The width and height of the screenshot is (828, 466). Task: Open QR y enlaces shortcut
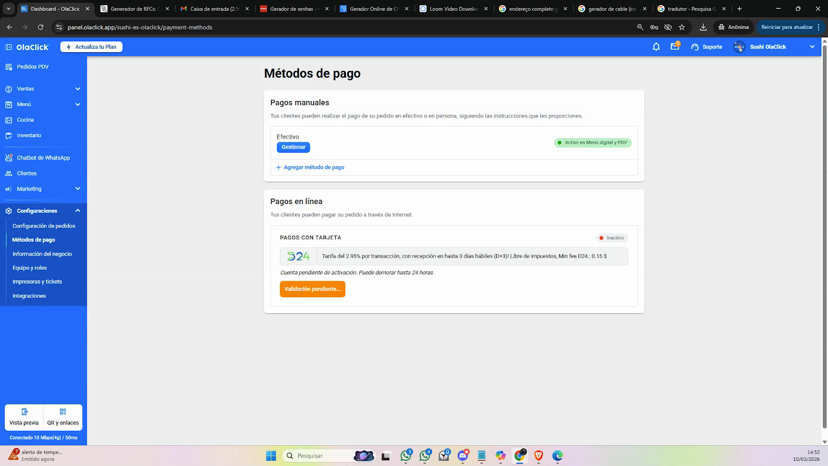coord(63,417)
